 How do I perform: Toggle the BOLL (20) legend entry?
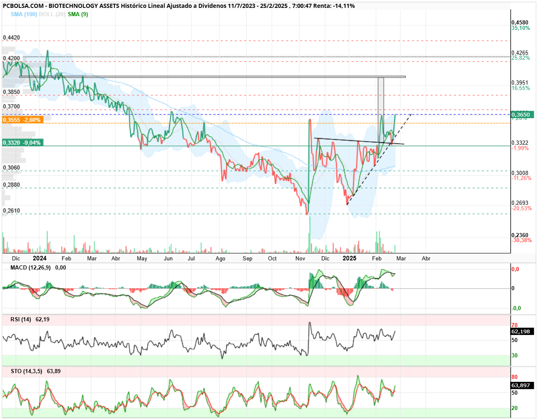tap(52, 14)
